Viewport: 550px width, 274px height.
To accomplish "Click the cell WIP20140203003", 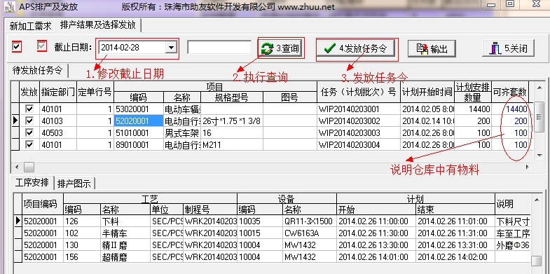I will (359, 133).
